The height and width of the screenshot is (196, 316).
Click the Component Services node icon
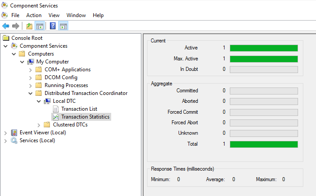point(14,46)
